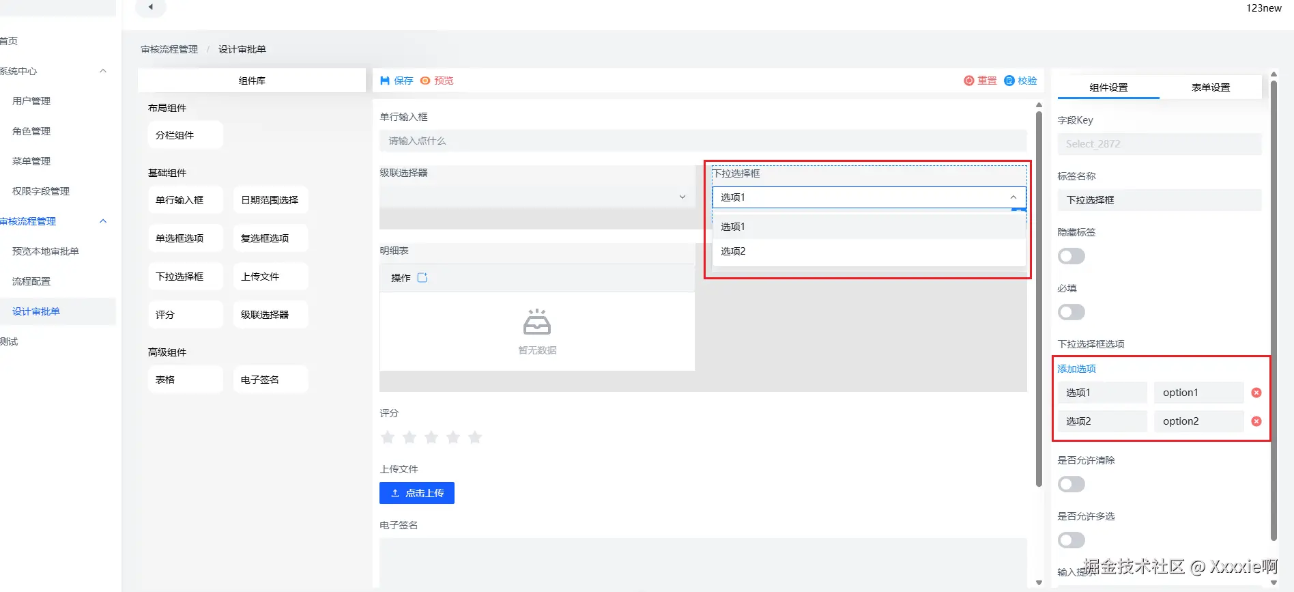Delete the option2 row with the red X
1294x592 pixels.
[1256, 421]
